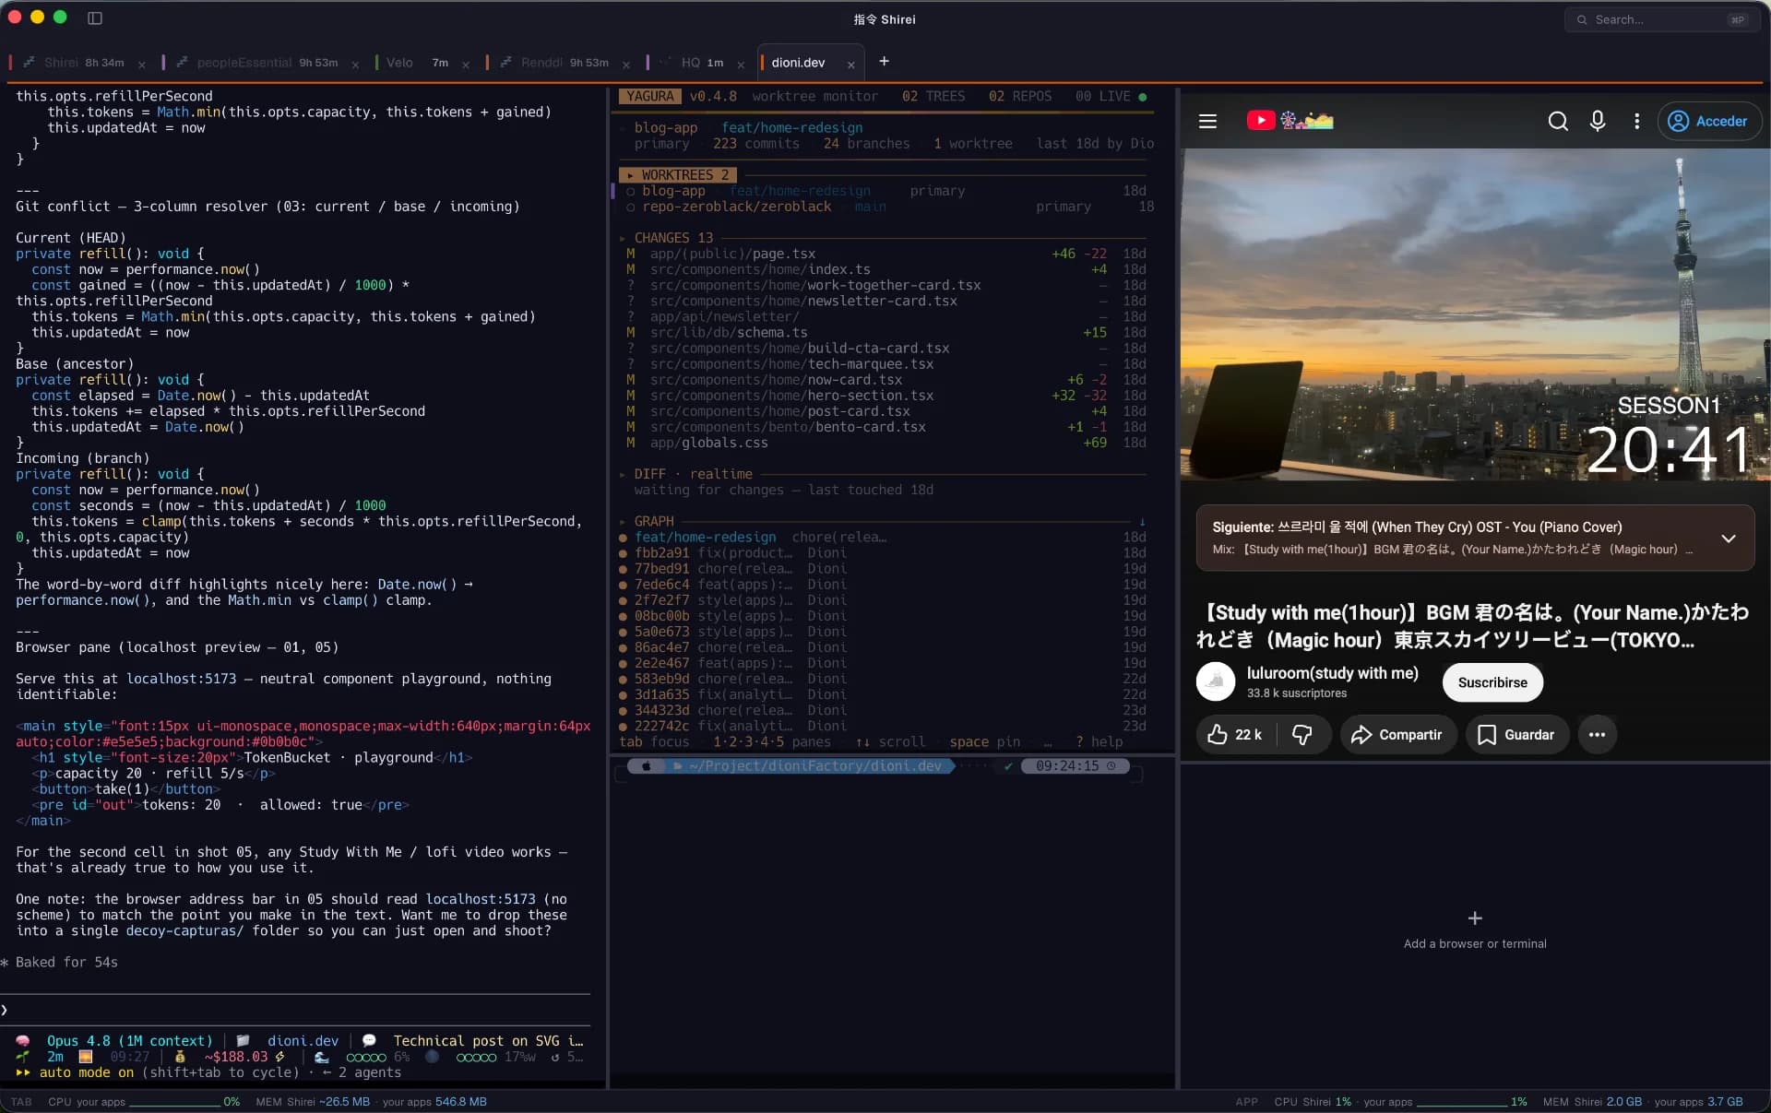Dislike the video with thumbs-down

click(x=1302, y=734)
